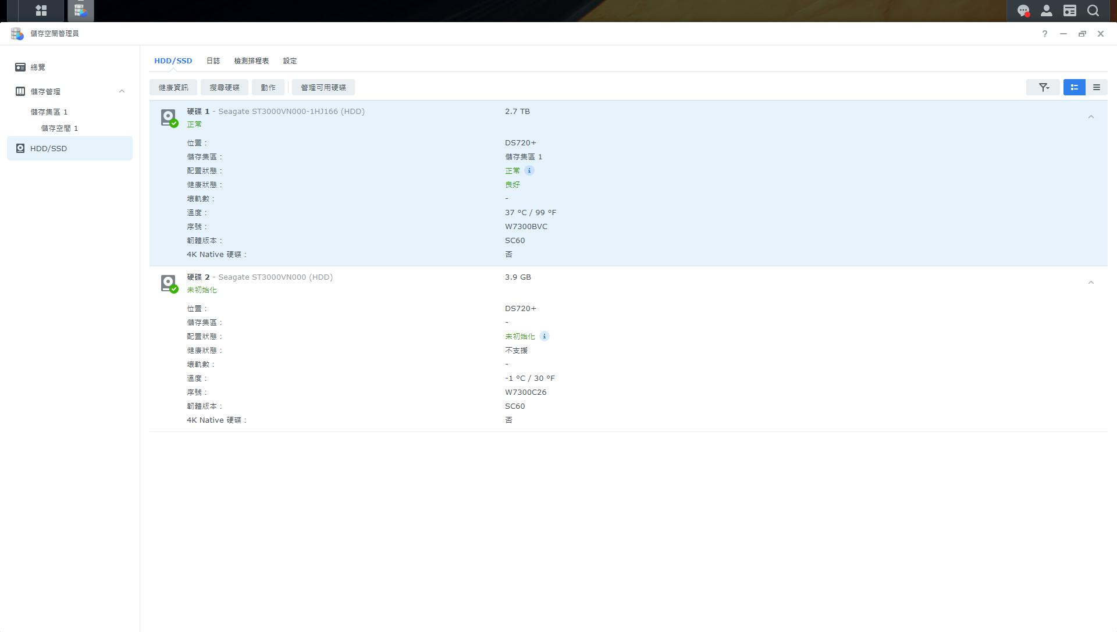Click the 管理可用硬碟 button
1117x632 pixels.
tap(323, 87)
